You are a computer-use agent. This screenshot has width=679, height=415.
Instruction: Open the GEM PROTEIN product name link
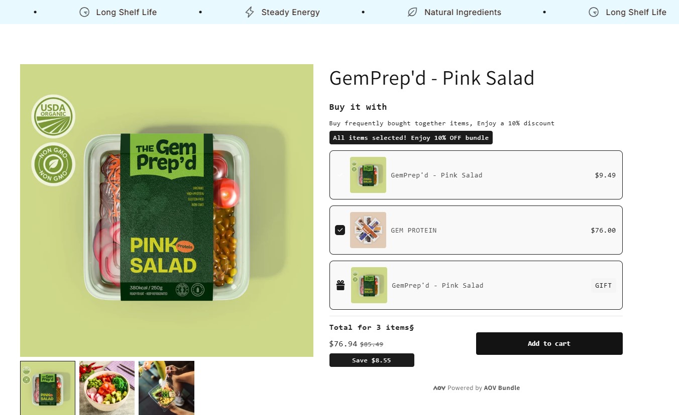pyautogui.click(x=414, y=231)
